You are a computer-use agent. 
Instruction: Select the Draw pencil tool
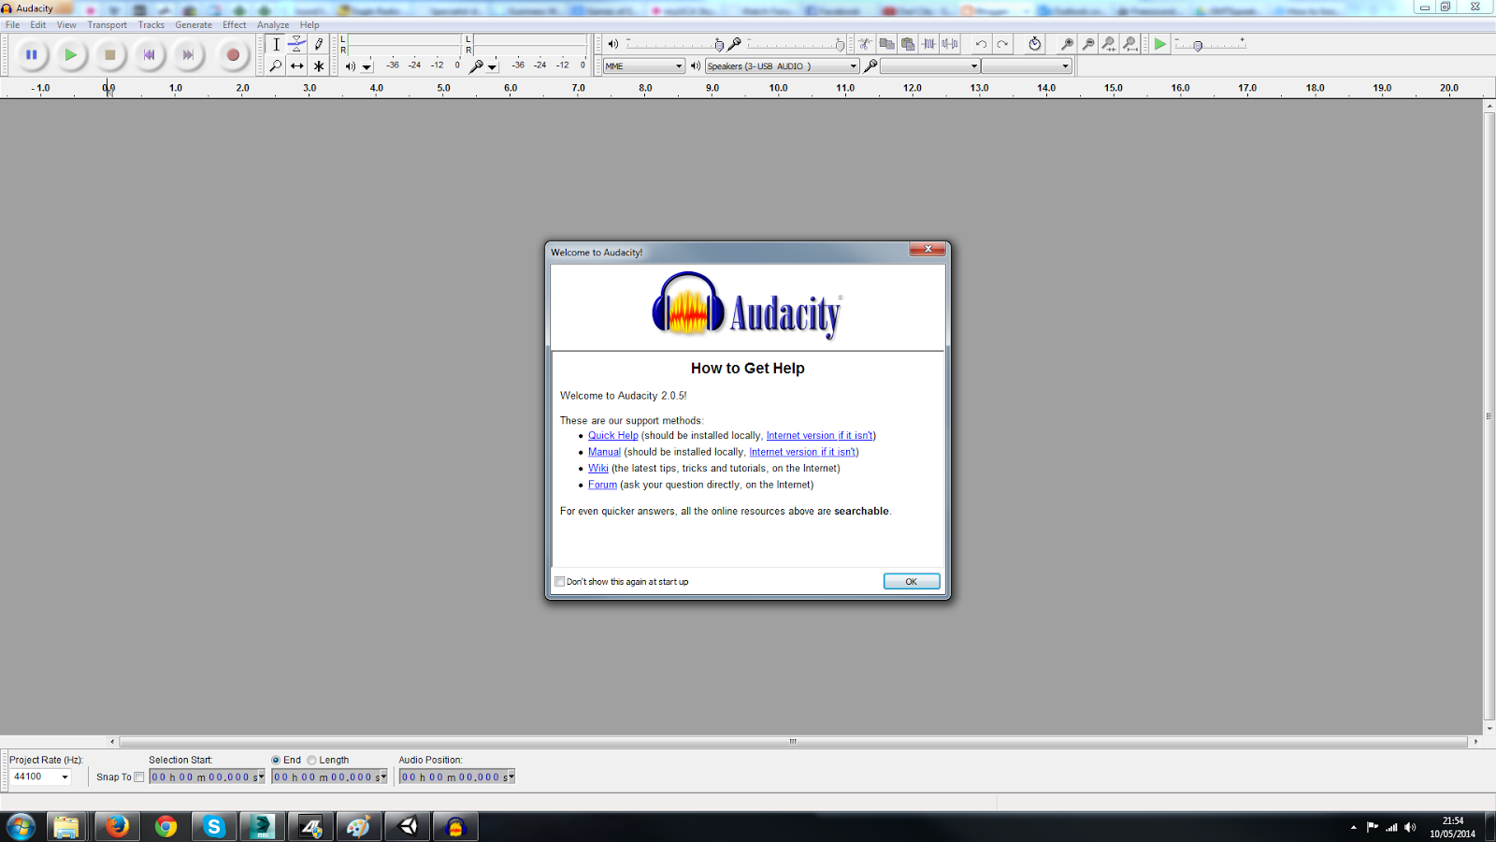(x=319, y=44)
